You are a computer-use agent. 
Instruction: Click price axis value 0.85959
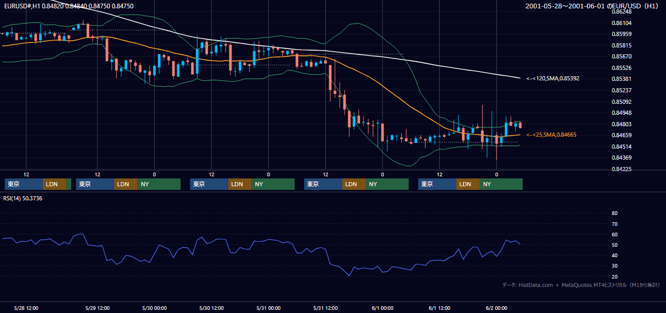621,34
